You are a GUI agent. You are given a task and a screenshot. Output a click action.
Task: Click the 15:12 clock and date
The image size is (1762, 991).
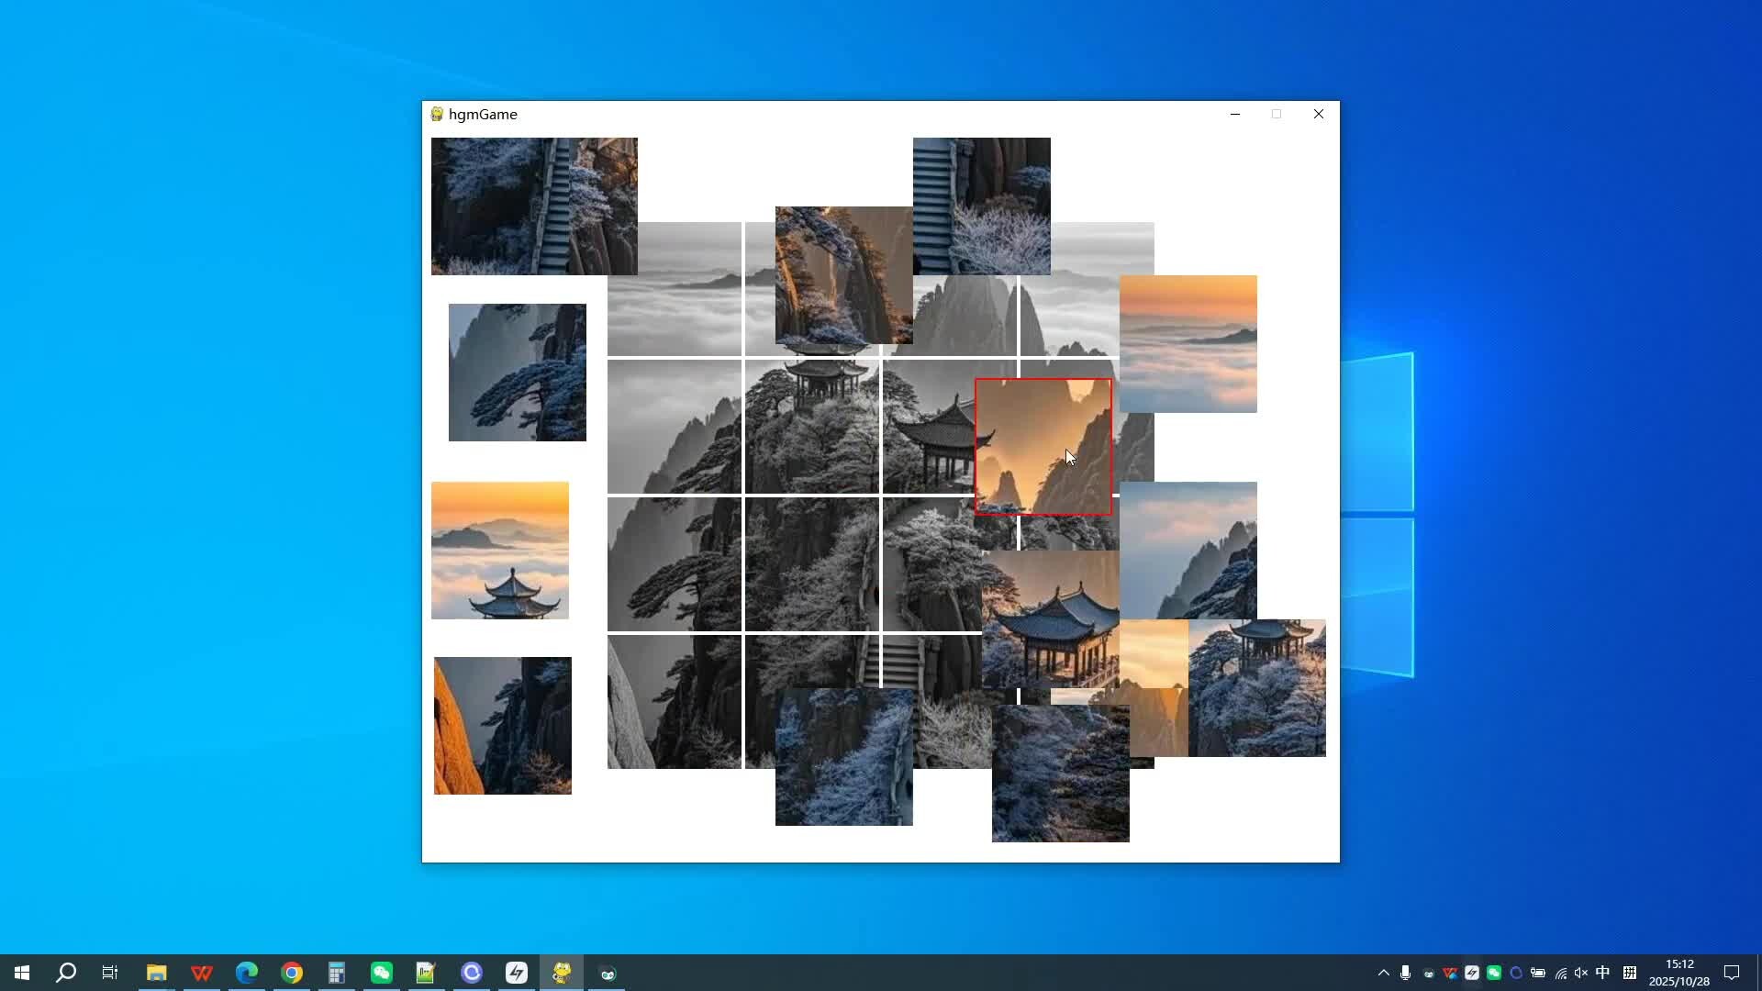point(1678,973)
